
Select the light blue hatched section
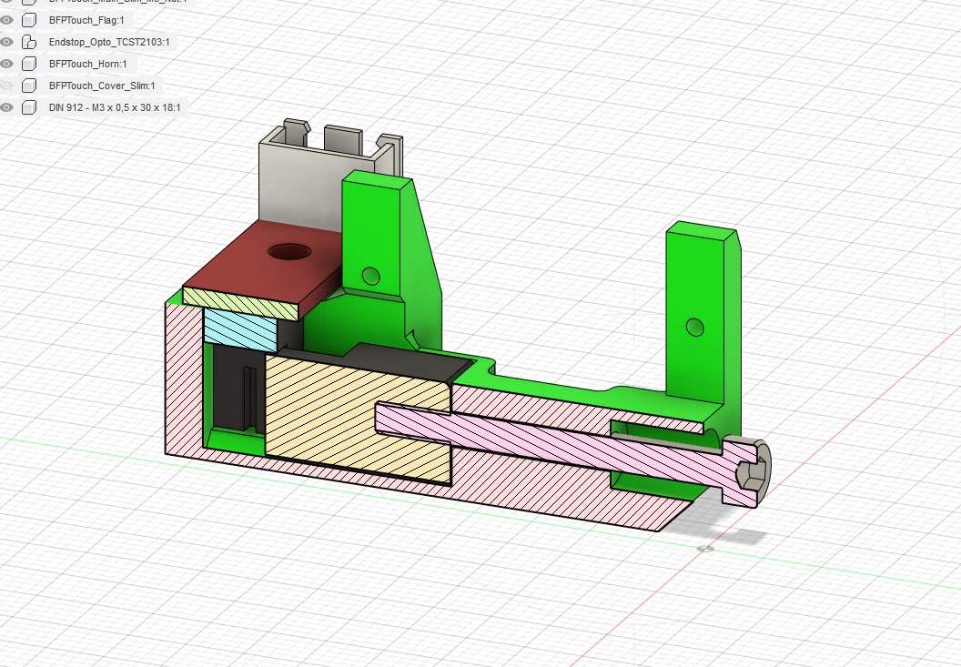(239, 329)
